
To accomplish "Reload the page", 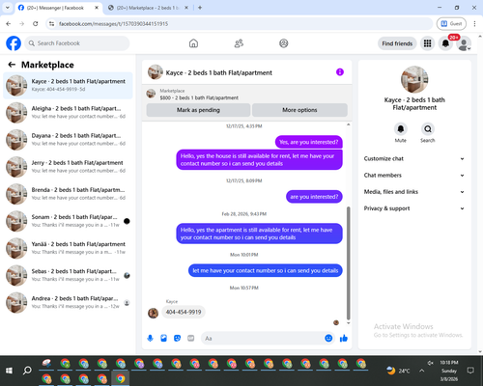I will pos(36,24).
